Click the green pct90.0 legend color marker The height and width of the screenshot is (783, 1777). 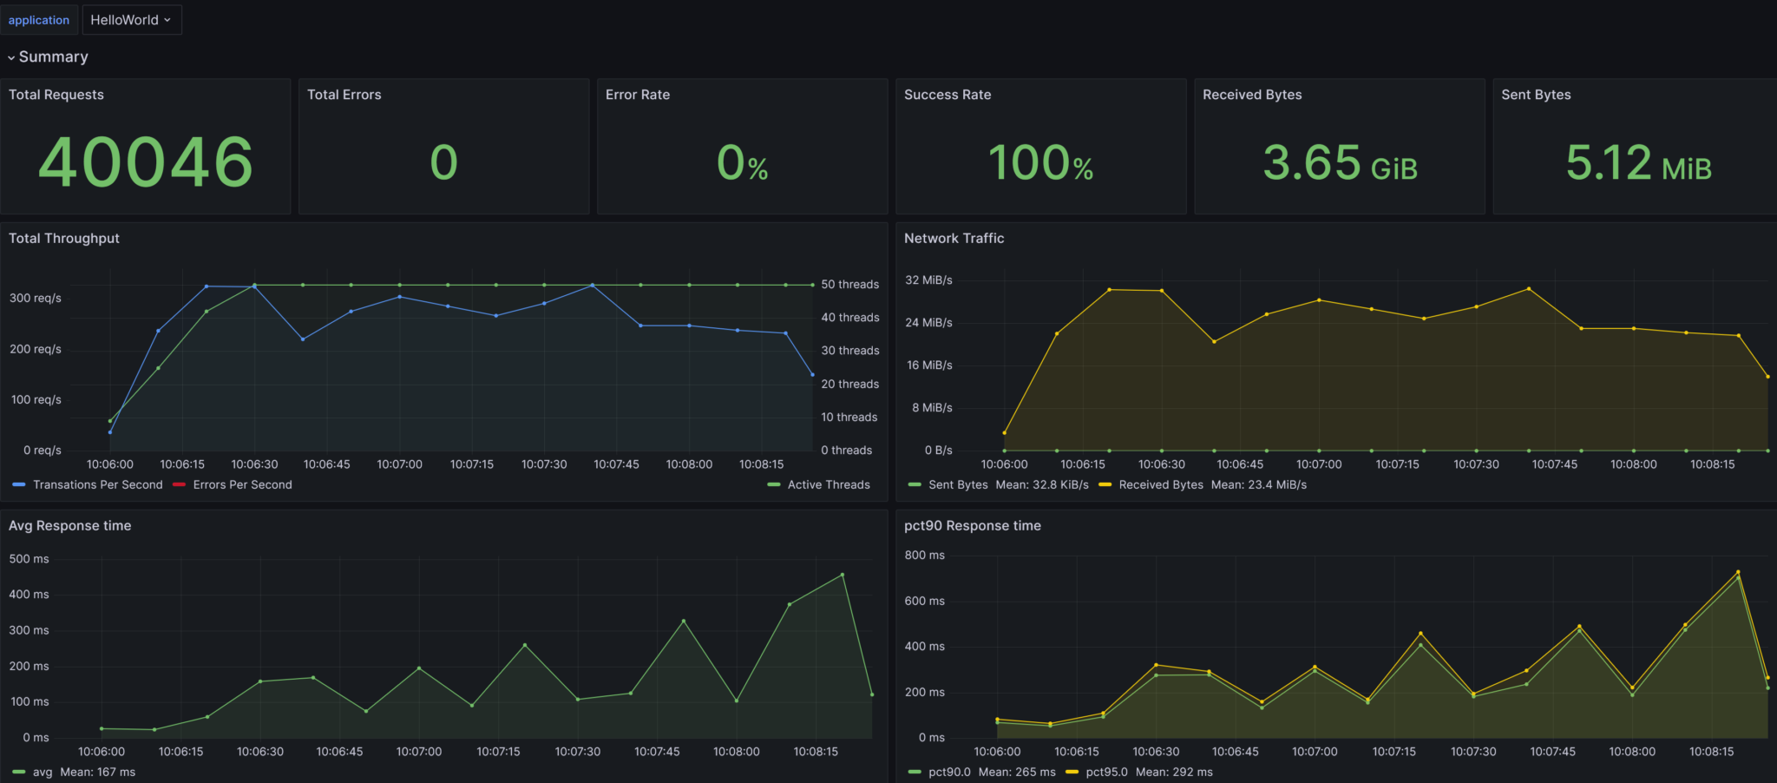coord(915,773)
